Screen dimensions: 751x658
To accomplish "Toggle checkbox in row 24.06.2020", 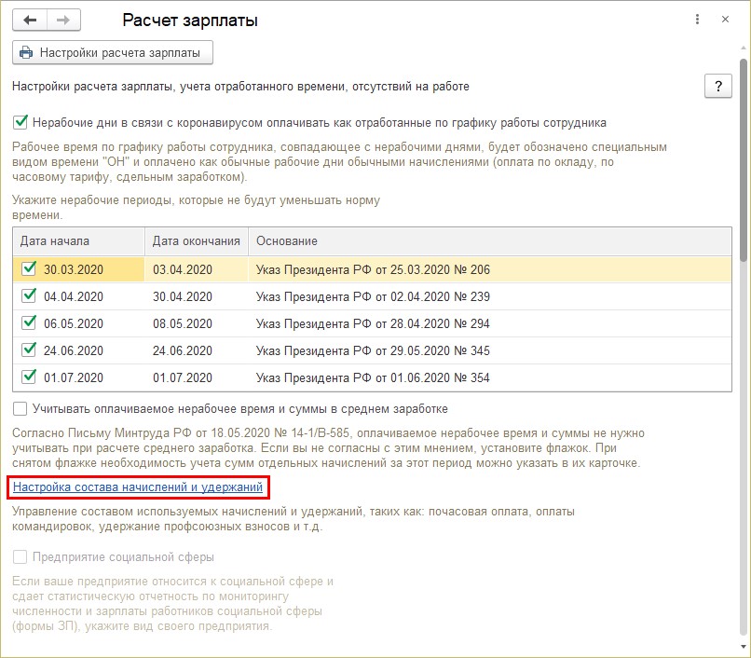I will pyautogui.click(x=29, y=350).
